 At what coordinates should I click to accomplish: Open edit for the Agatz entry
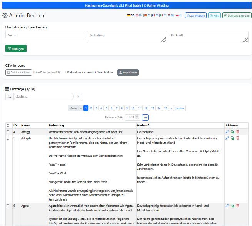pos(227,206)
